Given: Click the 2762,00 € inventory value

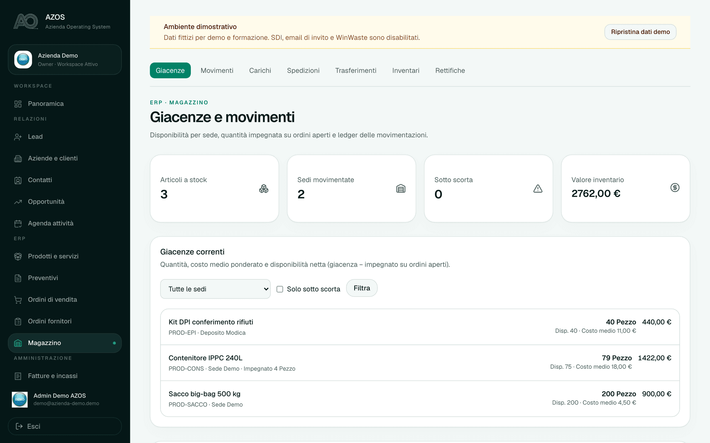Looking at the screenshot, I should coord(596,193).
